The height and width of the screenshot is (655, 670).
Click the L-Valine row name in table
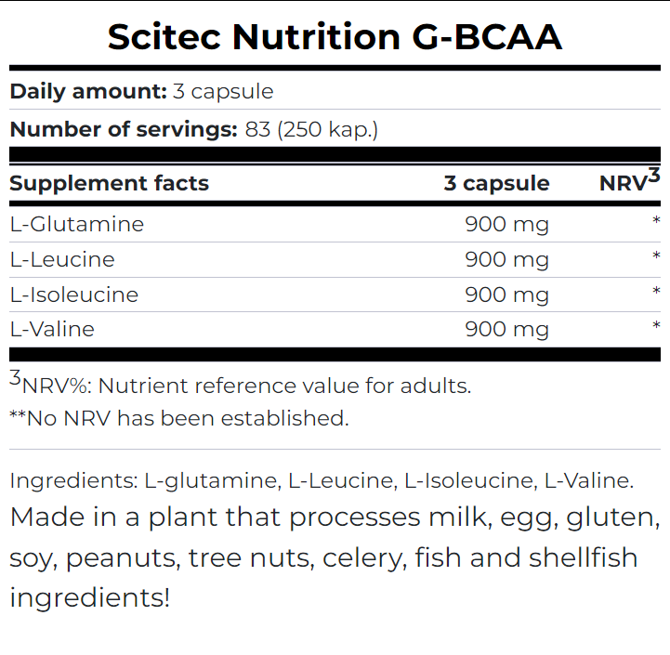click(x=52, y=329)
